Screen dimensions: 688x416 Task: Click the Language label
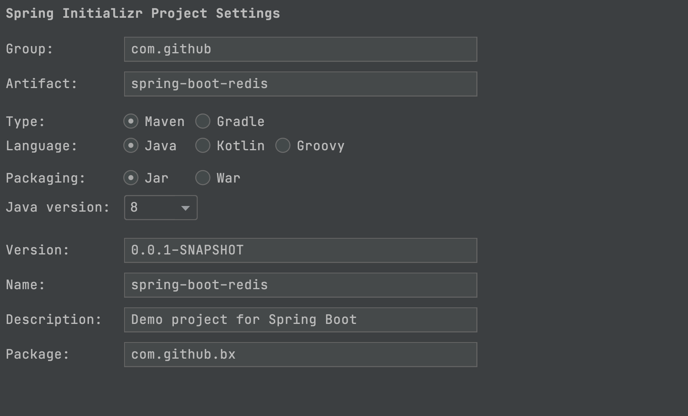click(42, 146)
